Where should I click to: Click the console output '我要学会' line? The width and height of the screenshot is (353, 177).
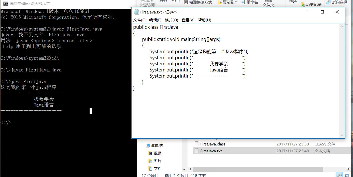[x=44, y=99]
